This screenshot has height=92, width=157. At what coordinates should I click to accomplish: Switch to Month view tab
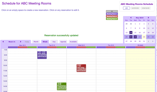pos(36,42)
